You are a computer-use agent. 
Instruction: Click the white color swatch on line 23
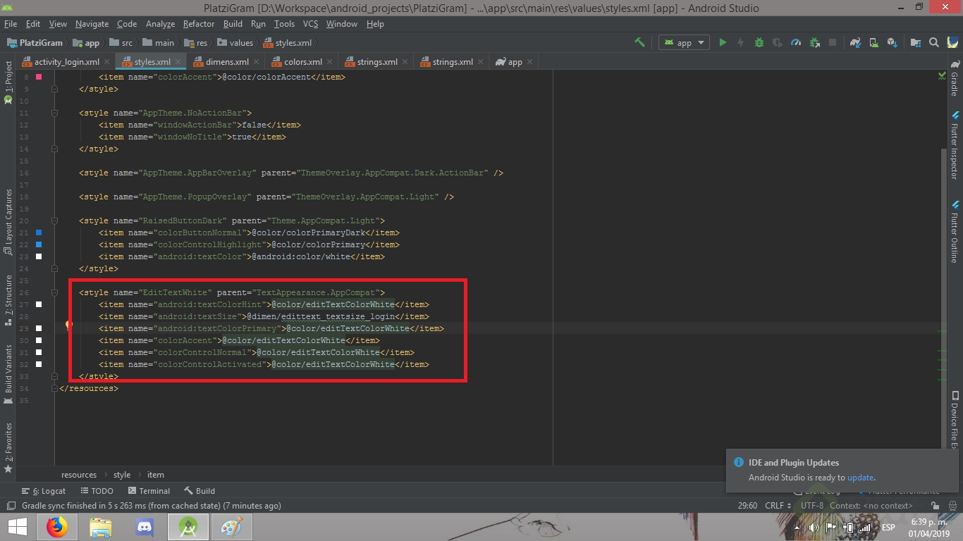tap(39, 256)
